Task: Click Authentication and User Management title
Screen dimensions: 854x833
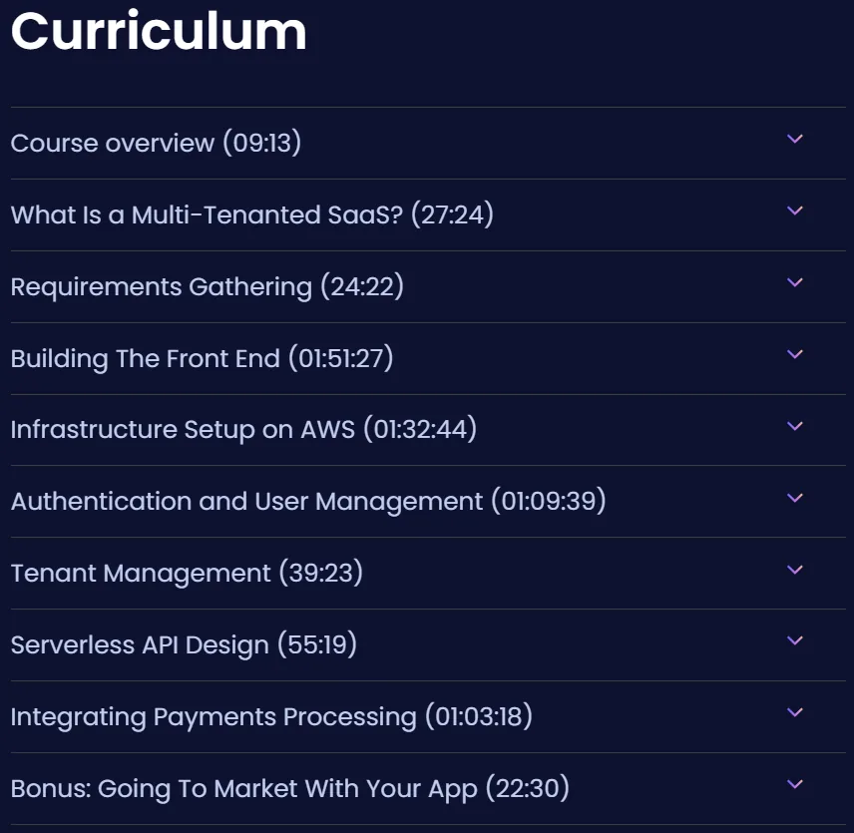Action: (x=308, y=502)
